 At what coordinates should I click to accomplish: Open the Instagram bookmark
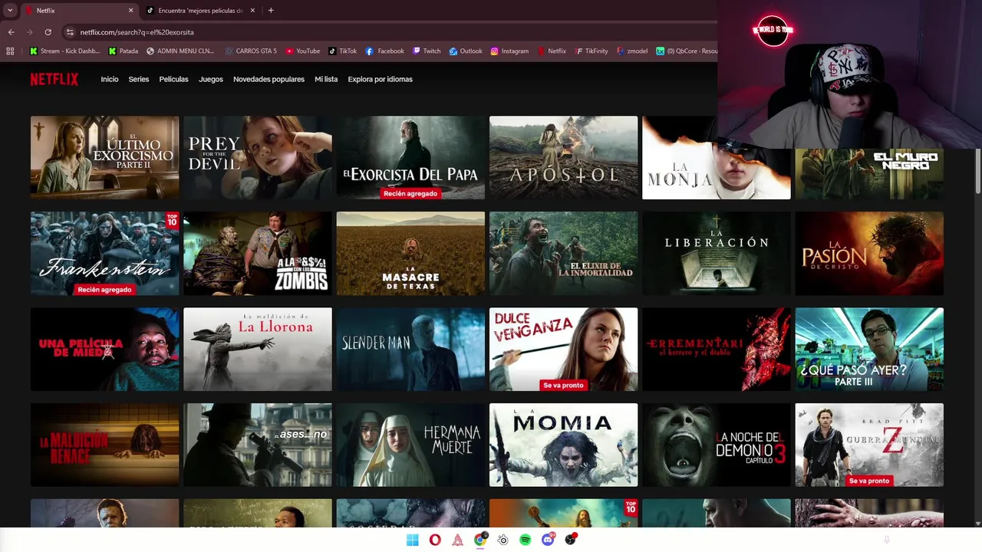pyautogui.click(x=509, y=51)
